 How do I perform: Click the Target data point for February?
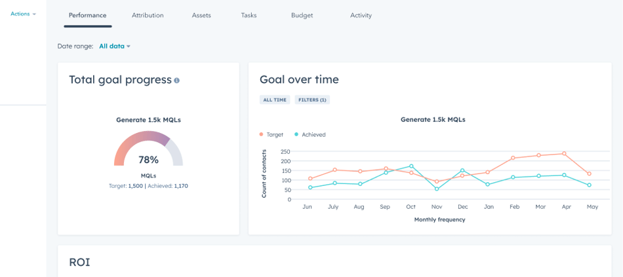click(513, 158)
